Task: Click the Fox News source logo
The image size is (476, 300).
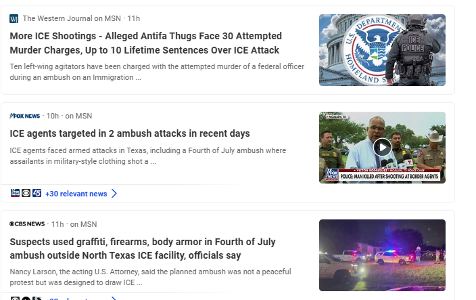Action: click(x=25, y=116)
